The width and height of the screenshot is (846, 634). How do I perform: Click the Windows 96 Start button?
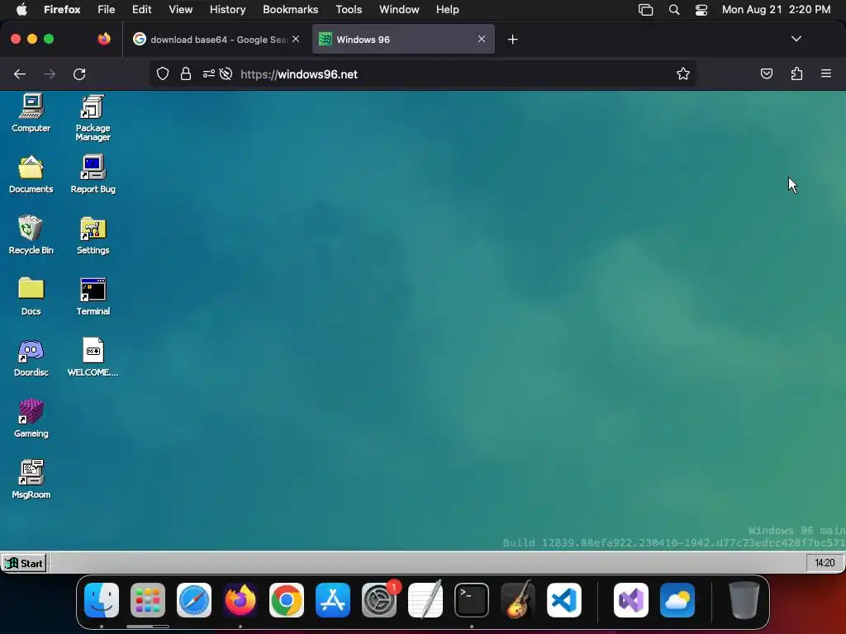pyautogui.click(x=24, y=563)
